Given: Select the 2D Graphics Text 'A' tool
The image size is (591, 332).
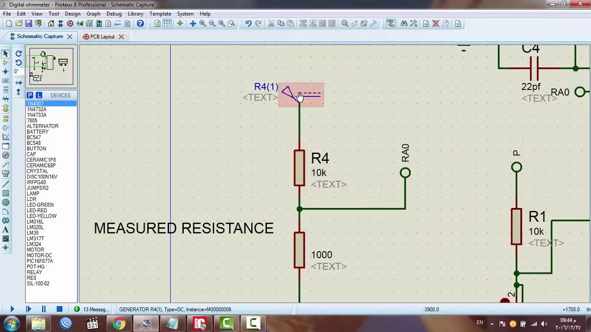Looking at the screenshot, I should (6, 230).
